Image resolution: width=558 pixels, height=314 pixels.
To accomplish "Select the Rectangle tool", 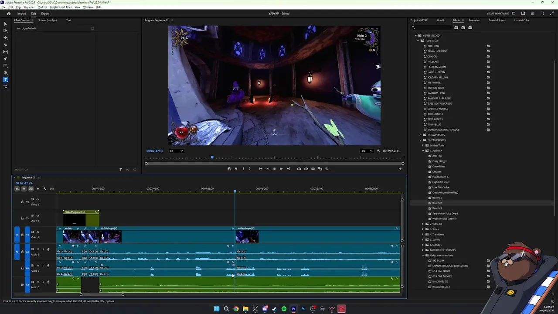I will coord(5,66).
